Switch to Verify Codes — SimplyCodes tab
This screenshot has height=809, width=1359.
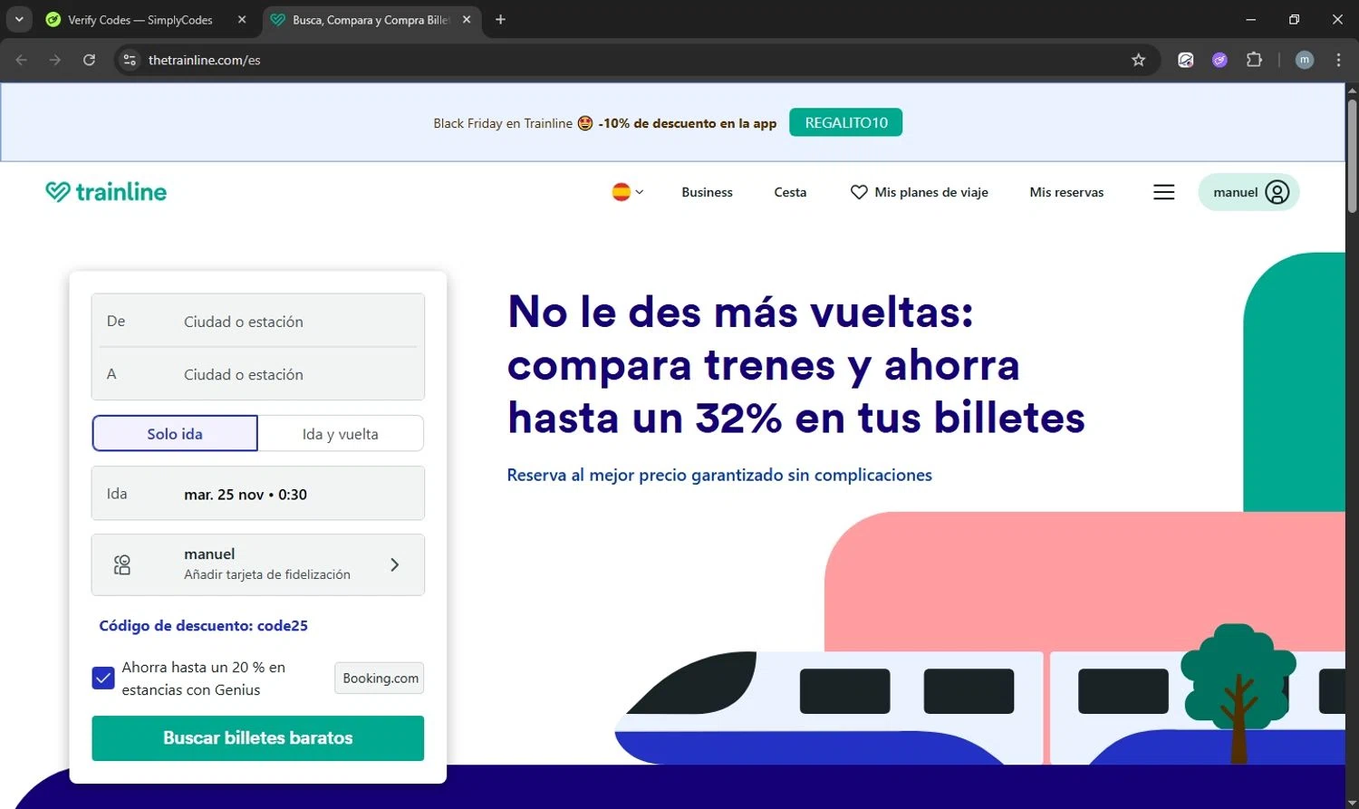tap(140, 20)
